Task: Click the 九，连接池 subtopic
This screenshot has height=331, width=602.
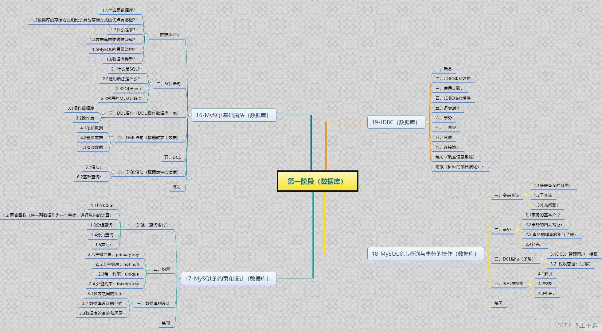Action: click(446, 147)
